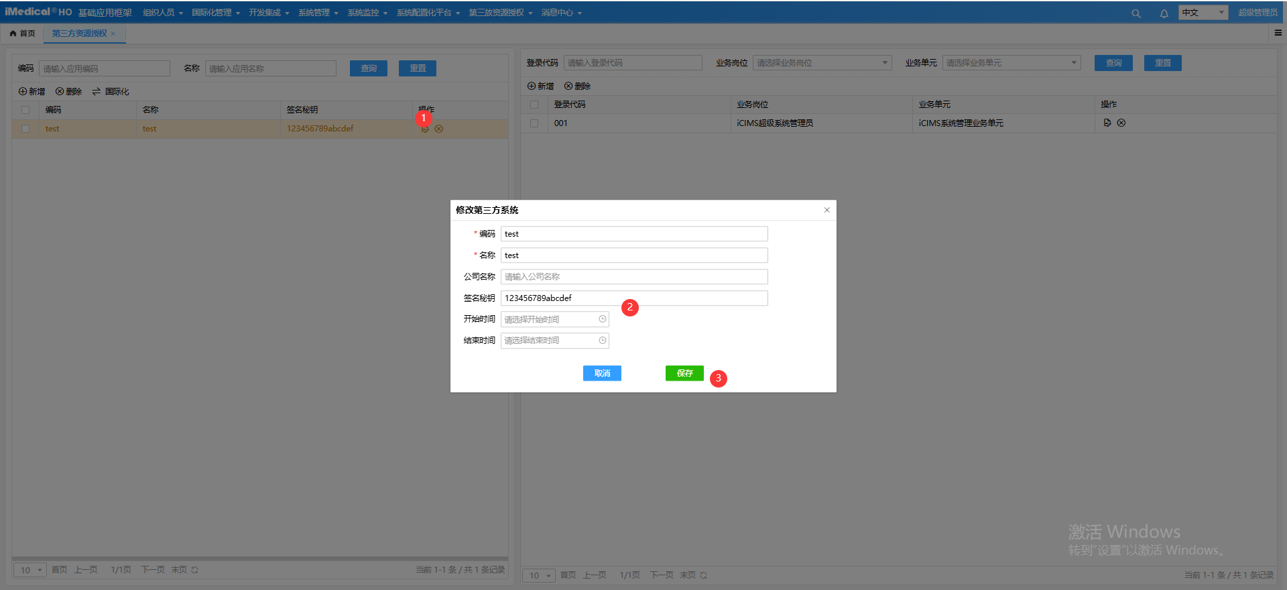Open the 系统管理 menu
Image resolution: width=1287 pixels, height=590 pixels.
(x=318, y=13)
